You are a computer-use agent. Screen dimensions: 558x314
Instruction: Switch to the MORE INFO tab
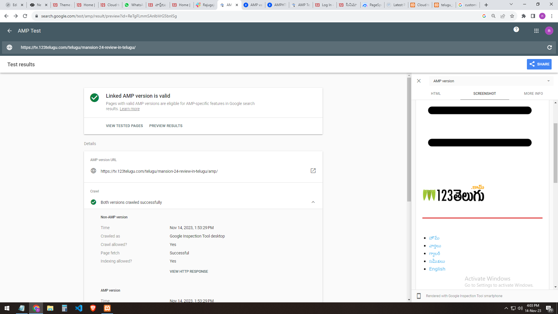[x=533, y=94]
